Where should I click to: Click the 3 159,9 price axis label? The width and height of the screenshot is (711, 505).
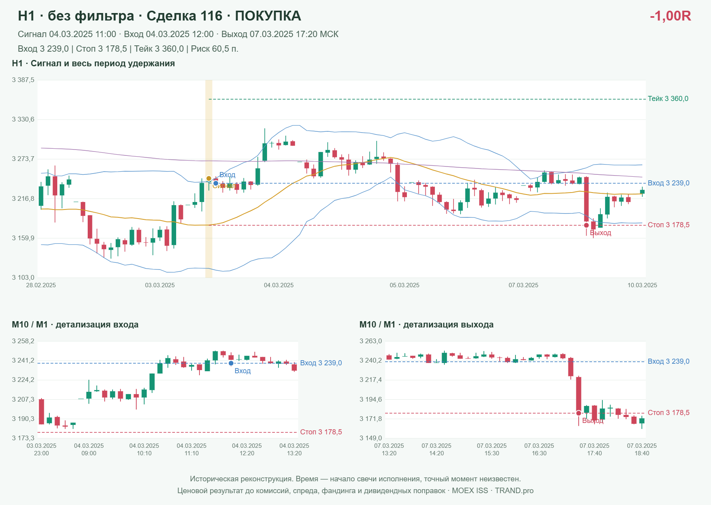[23, 238]
